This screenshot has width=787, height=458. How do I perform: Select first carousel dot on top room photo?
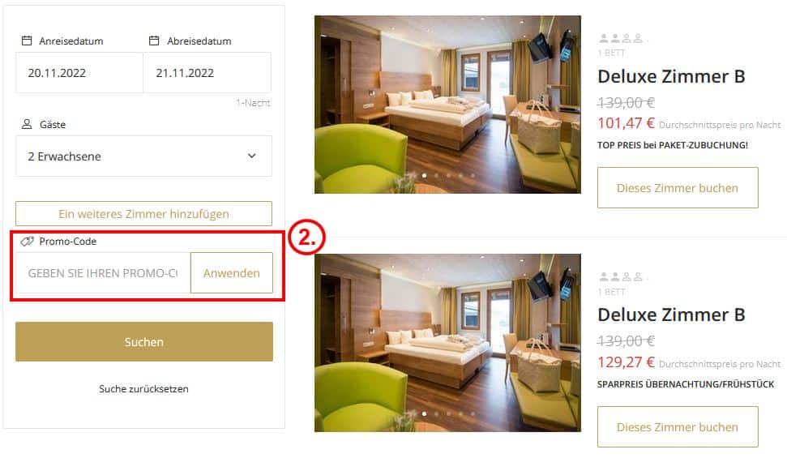(425, 175)
